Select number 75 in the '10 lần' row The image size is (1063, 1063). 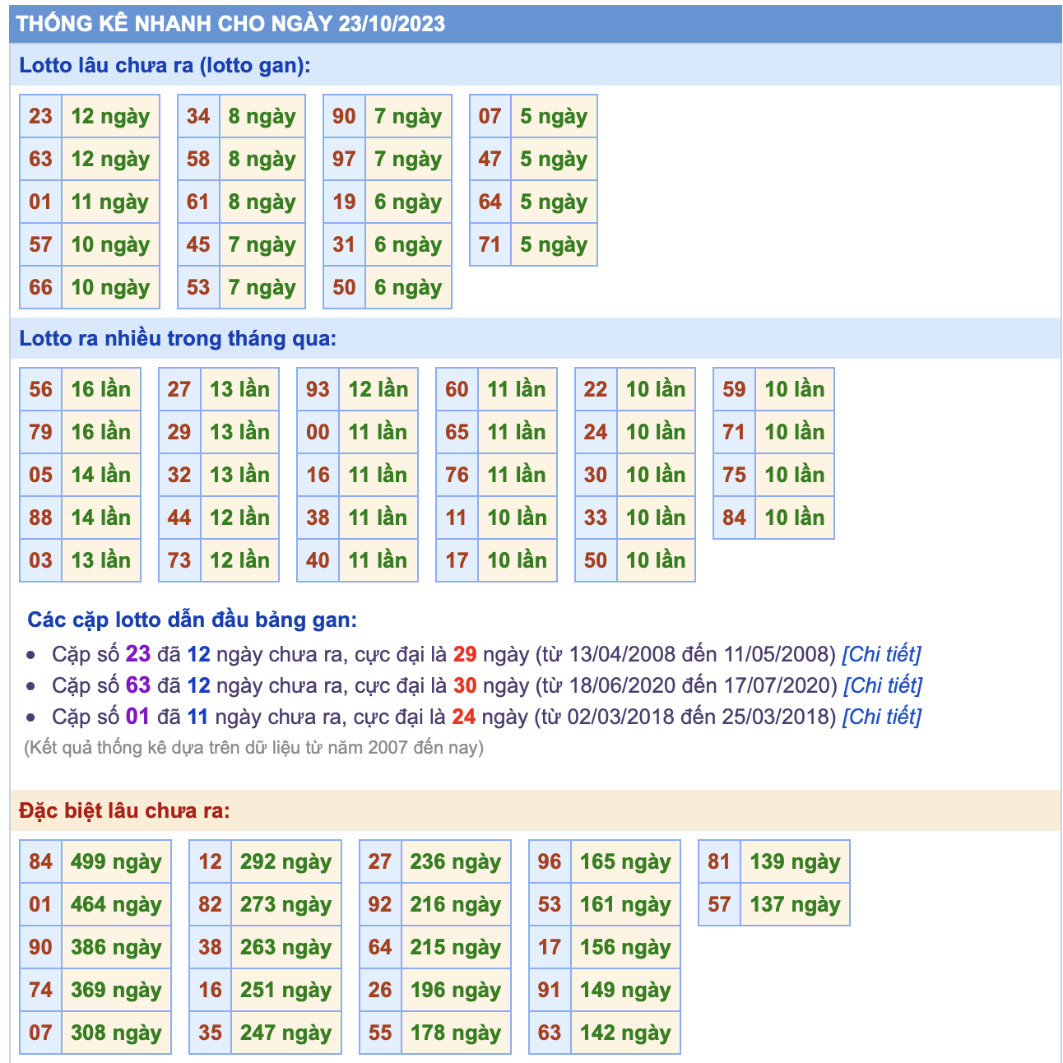pos(734,475)
